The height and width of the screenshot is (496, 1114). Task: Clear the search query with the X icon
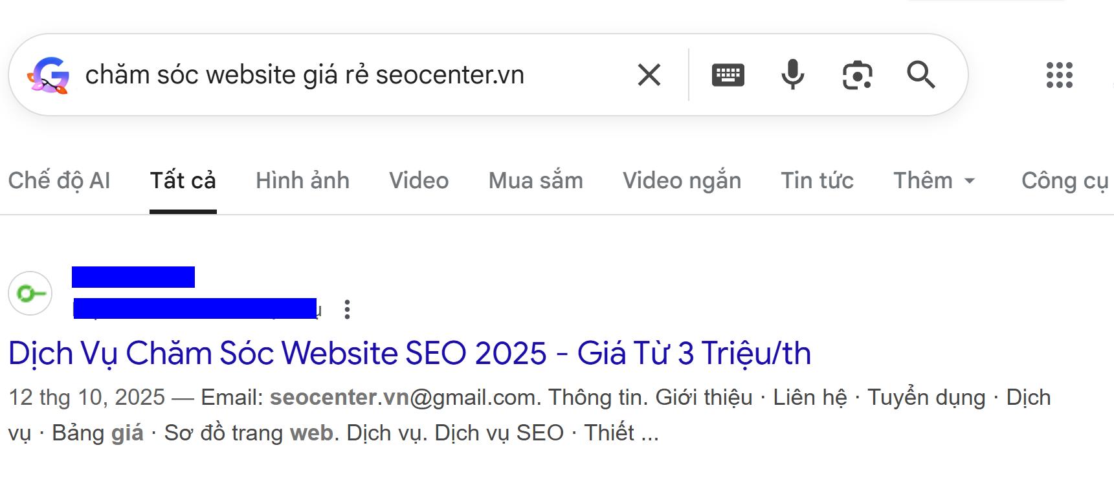(x=649, y=75)
